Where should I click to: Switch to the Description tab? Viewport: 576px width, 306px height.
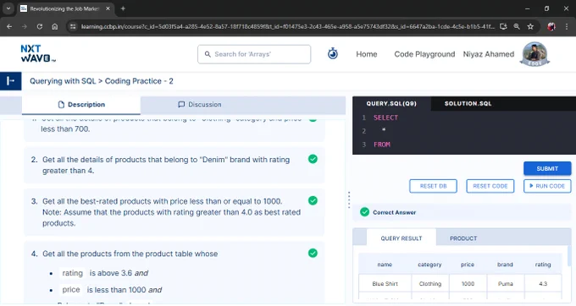tap(81, 105)
